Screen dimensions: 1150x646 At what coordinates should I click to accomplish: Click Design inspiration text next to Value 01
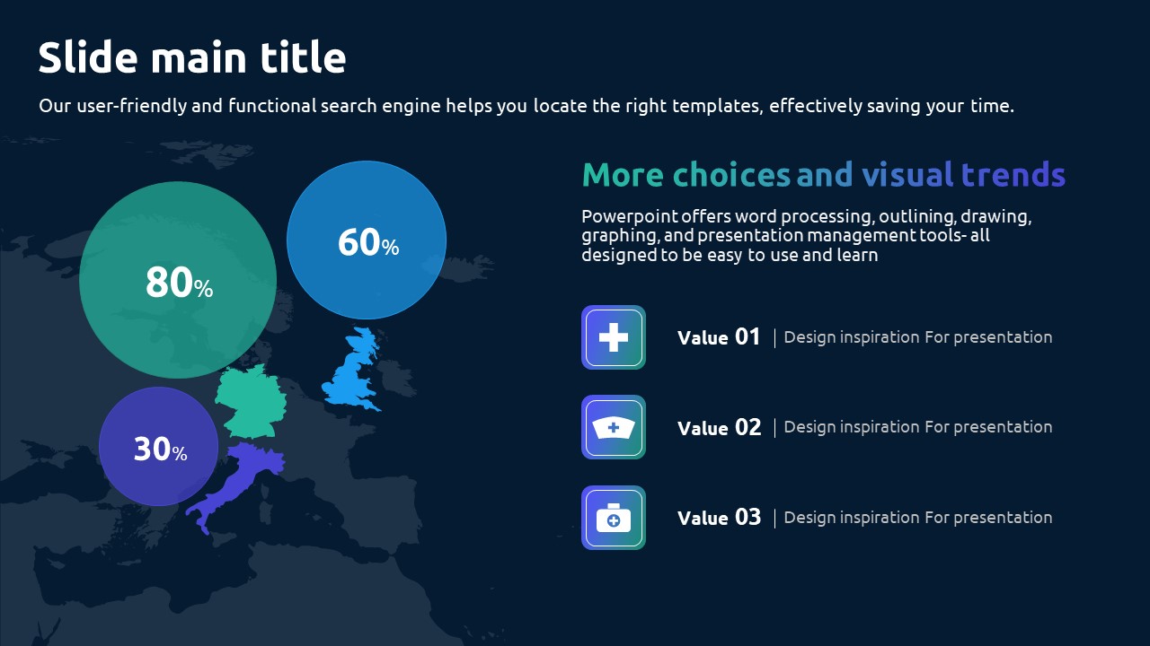[918, 337]
